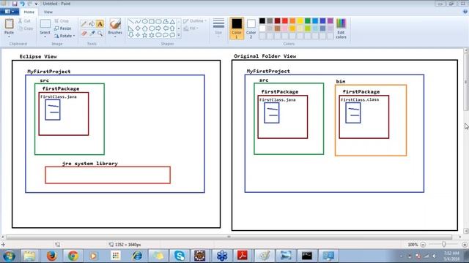
Task: Choose the Line shape
Action: pyautogui.click(x=130, y=22)
